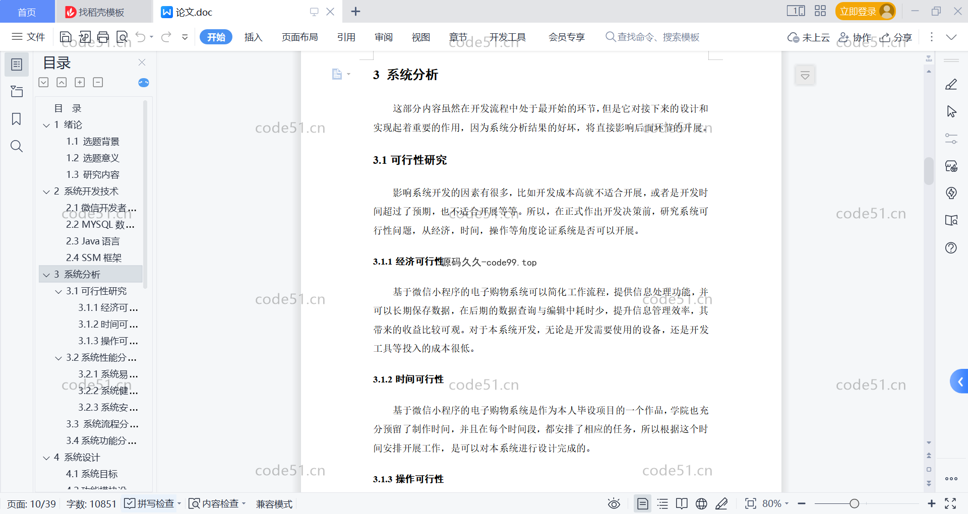Switch to the 引用 tab
Viewport: 968px width, 514px height.
click(346, 37)
